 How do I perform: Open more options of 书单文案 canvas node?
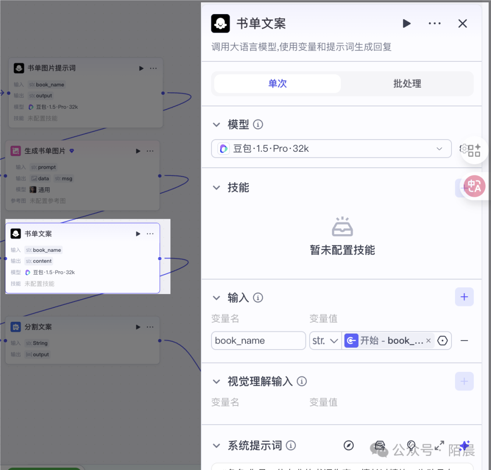click(x=150, y=234)
